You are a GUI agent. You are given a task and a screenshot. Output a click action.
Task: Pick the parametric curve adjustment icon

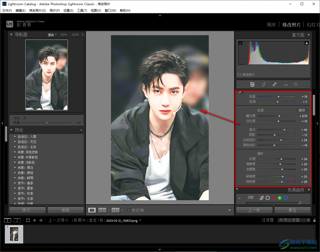tap(262, 198)
